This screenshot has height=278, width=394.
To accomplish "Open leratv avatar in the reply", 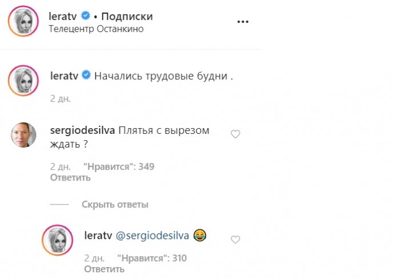I will pos(57,240).
